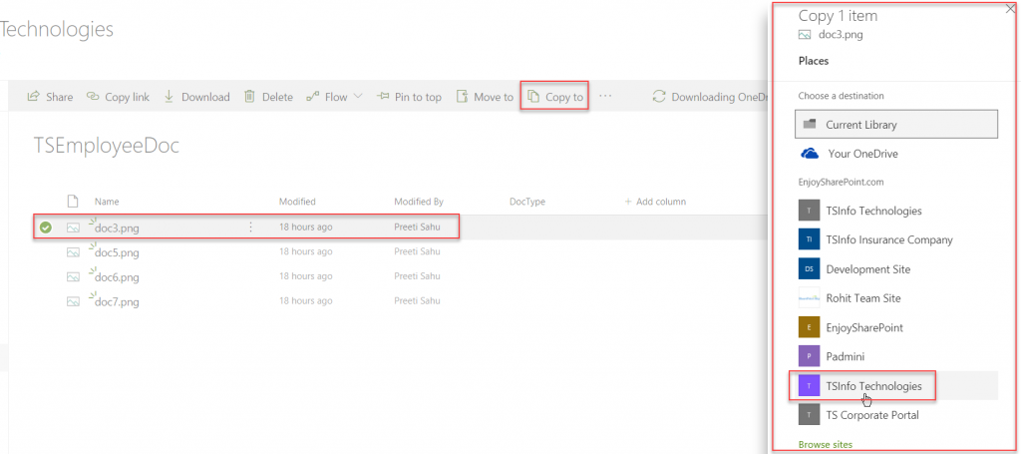Close the Copy 1 item panel
This screenshot has height=454, width=1021.
click(1010, 9)
